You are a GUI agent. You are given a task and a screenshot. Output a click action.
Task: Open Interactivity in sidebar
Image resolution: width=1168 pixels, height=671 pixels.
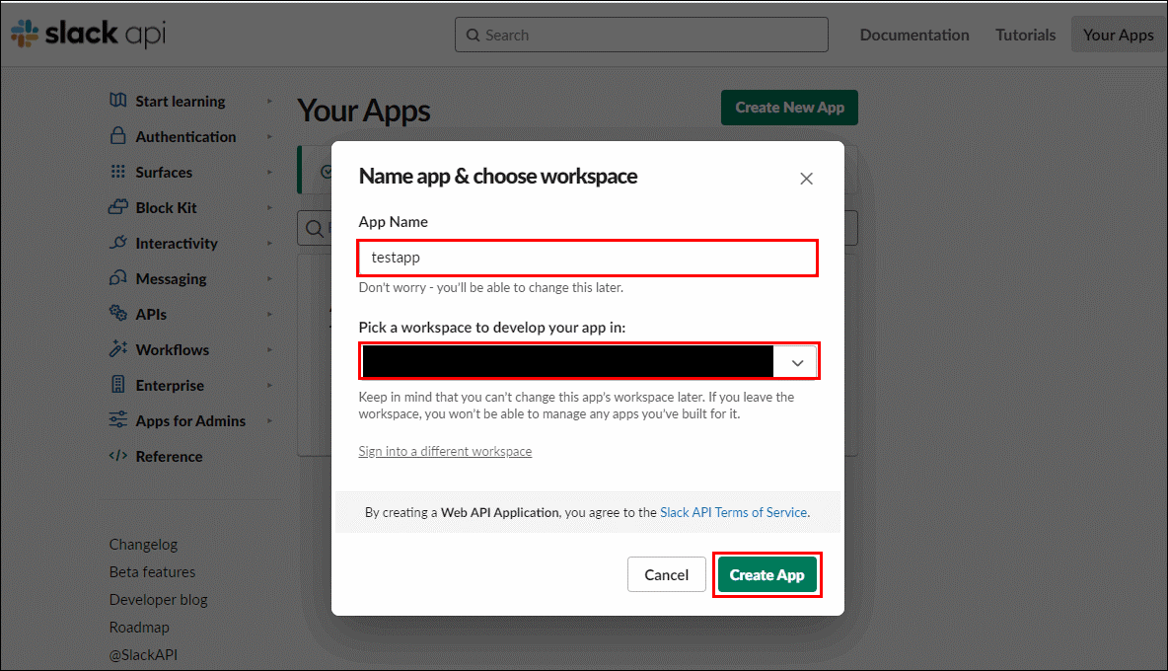pyautogui.click(x=177, y=244)
